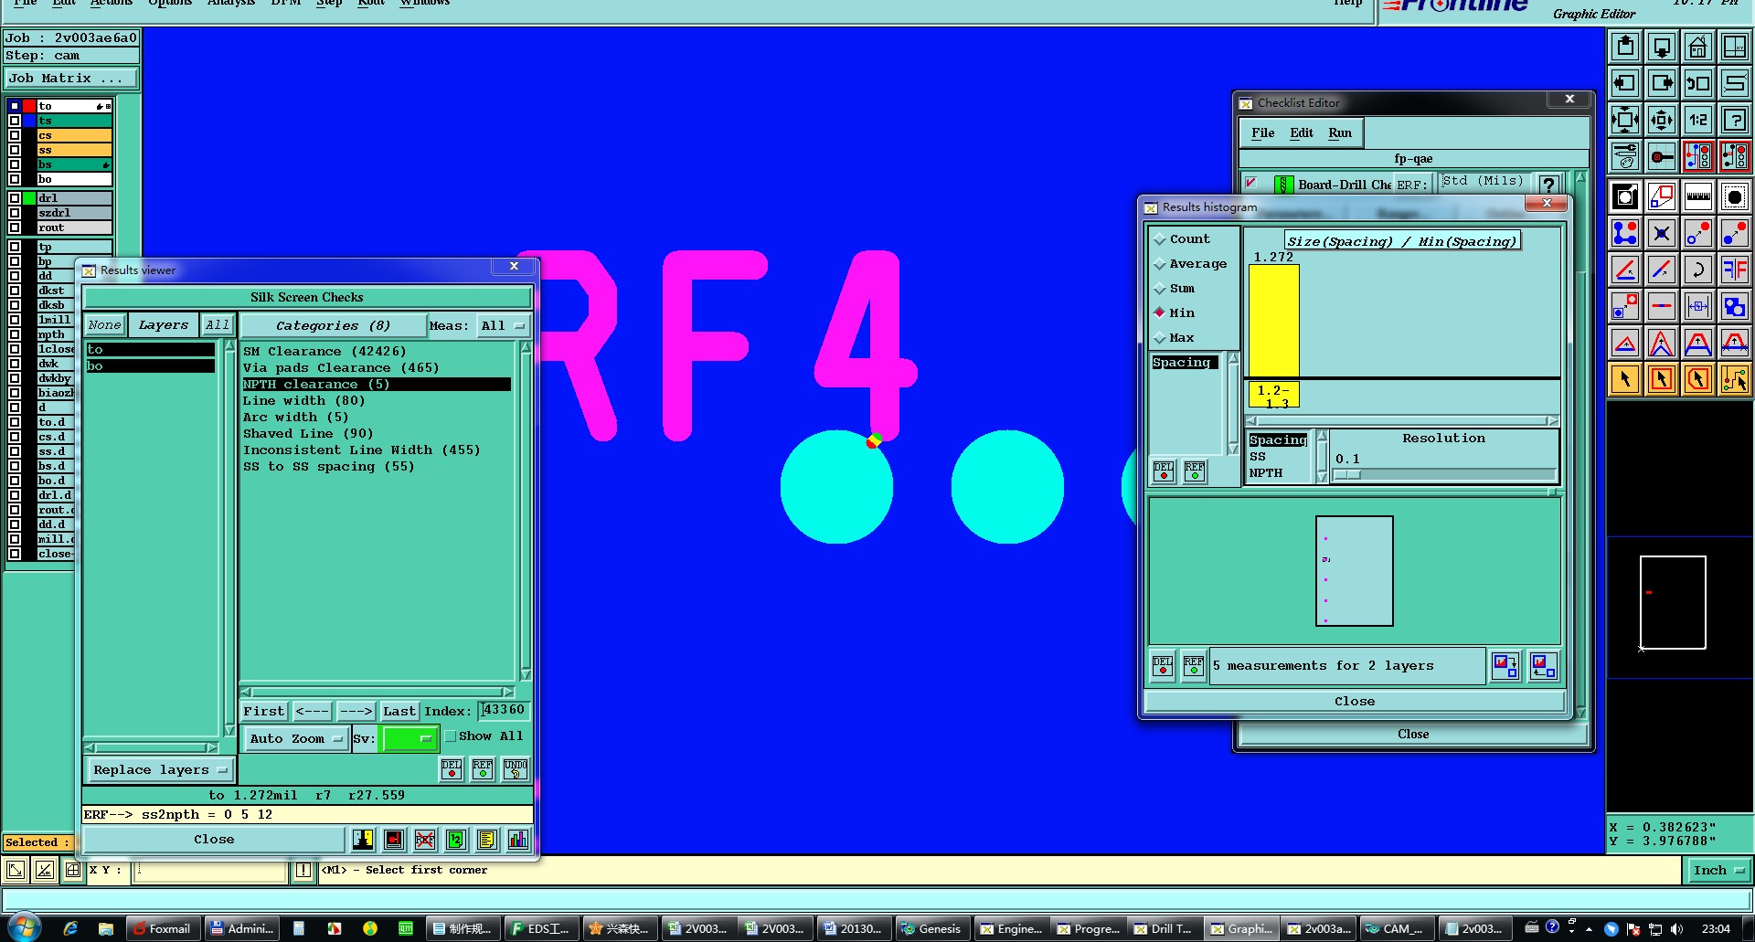Click the pan down arrow icon
1755x942 pixels.
click(x=1661, y=47)
